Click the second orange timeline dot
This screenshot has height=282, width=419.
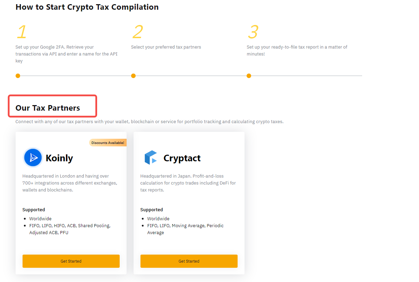coord(133,76)
